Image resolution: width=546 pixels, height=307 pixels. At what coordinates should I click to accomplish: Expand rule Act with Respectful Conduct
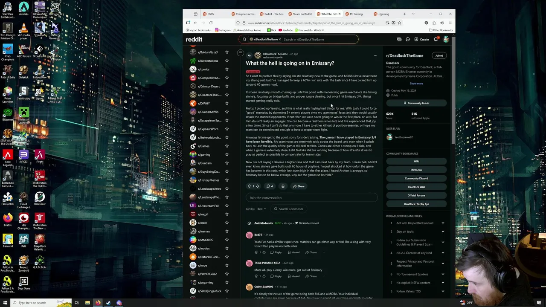point(443,223)
